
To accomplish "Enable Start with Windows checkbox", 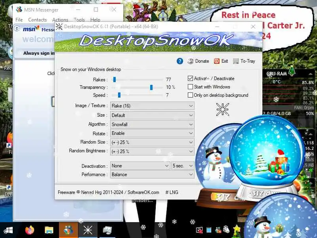I will tap(190, 86).
